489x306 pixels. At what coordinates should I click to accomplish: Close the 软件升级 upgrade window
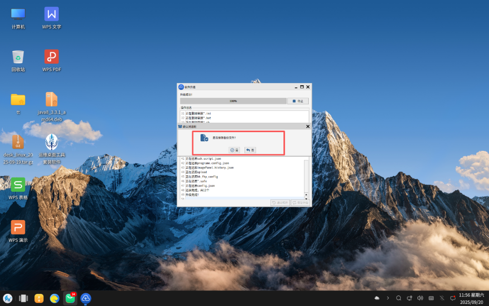[x=308, y=87]
